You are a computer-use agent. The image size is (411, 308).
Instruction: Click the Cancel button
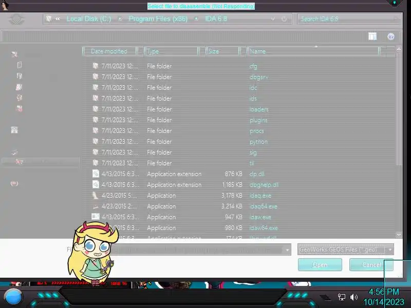click(x=371, y=265)
